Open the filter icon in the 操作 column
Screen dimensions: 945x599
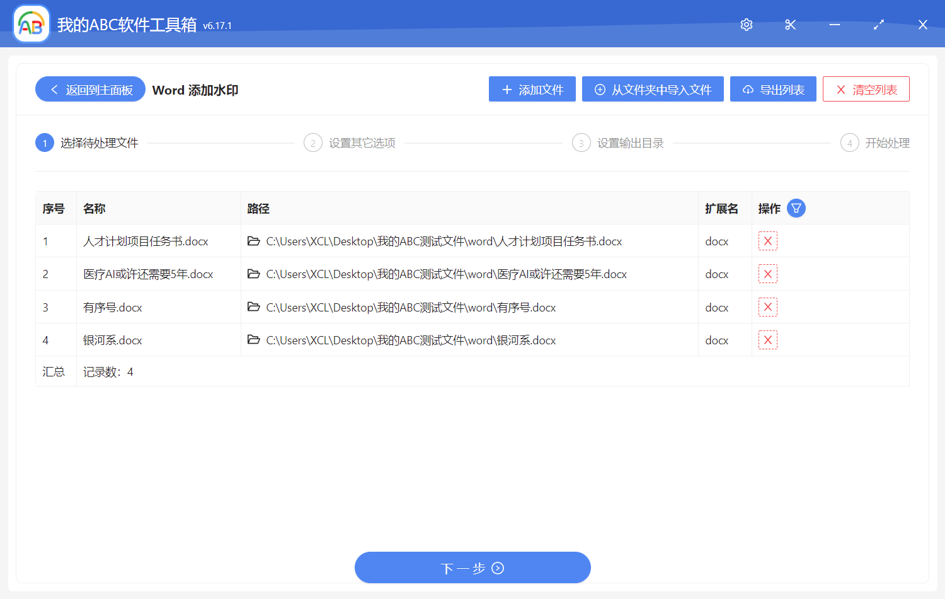point(796,207)
